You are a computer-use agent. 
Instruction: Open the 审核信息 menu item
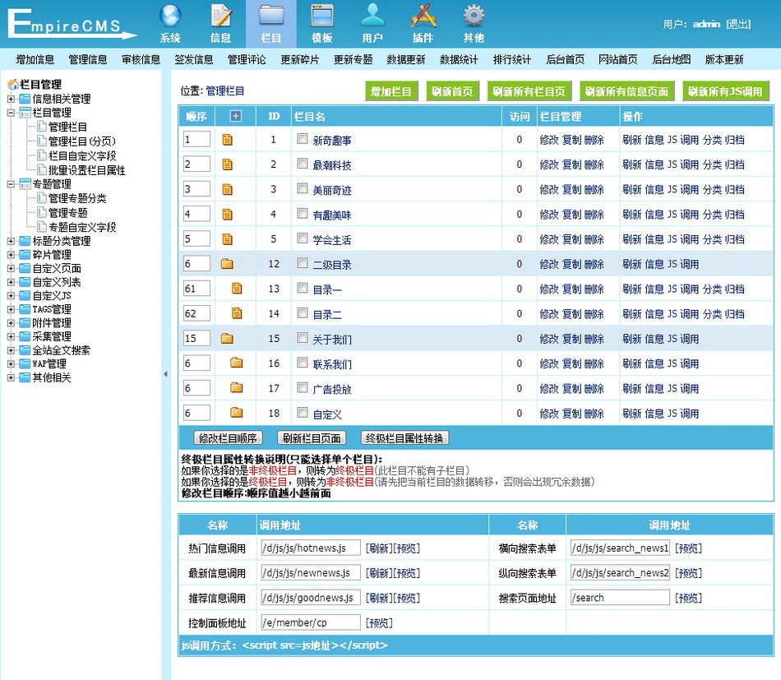click(x=141, y=60)
